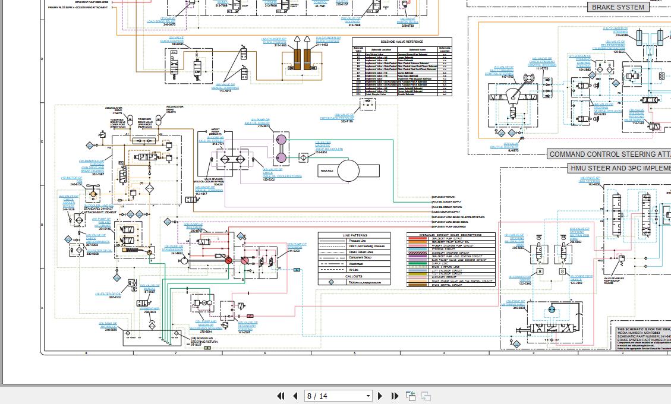This screenshot has height=404, width=671.
Task: Jump to the first page with double-arrow icon
Action: 281,396
